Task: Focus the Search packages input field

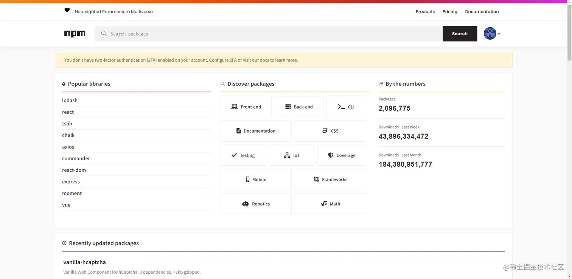Action: (269, 34)
